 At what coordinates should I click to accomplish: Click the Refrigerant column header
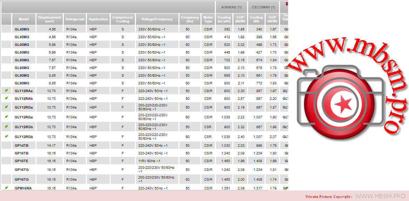click(x=75, y=19)
